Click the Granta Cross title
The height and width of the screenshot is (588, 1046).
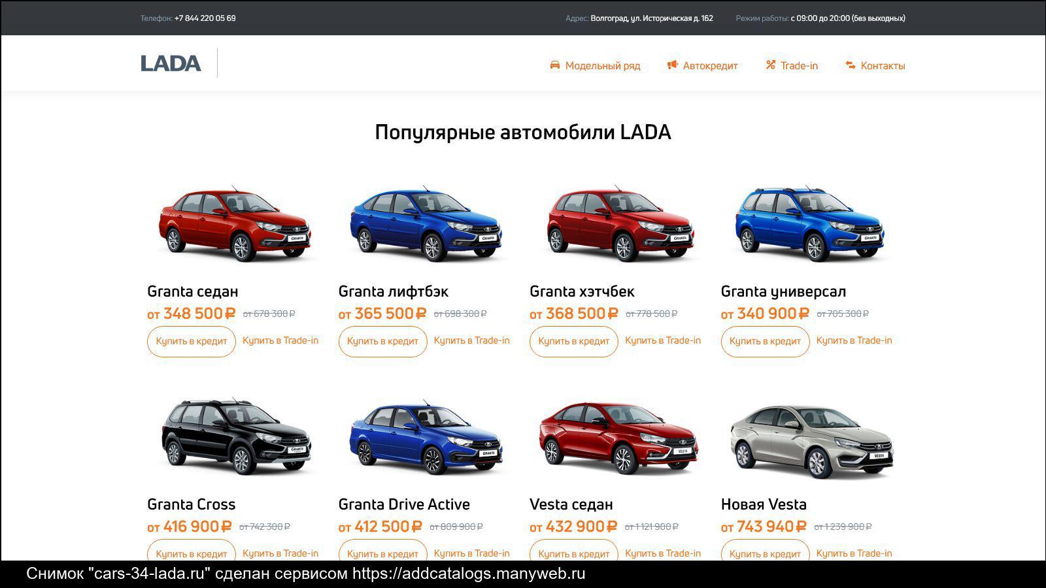click(192, 504)
